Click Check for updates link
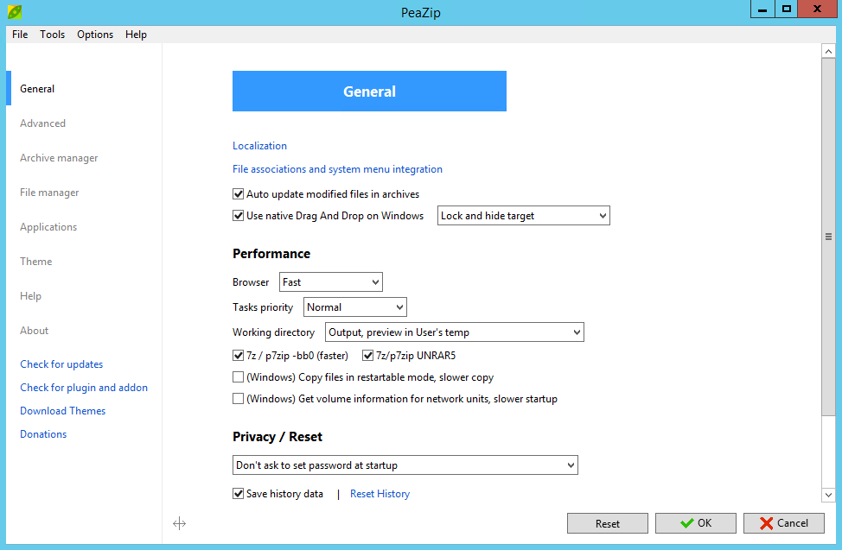The width and height of the screenshot is (842, 550). click(61, 364)
